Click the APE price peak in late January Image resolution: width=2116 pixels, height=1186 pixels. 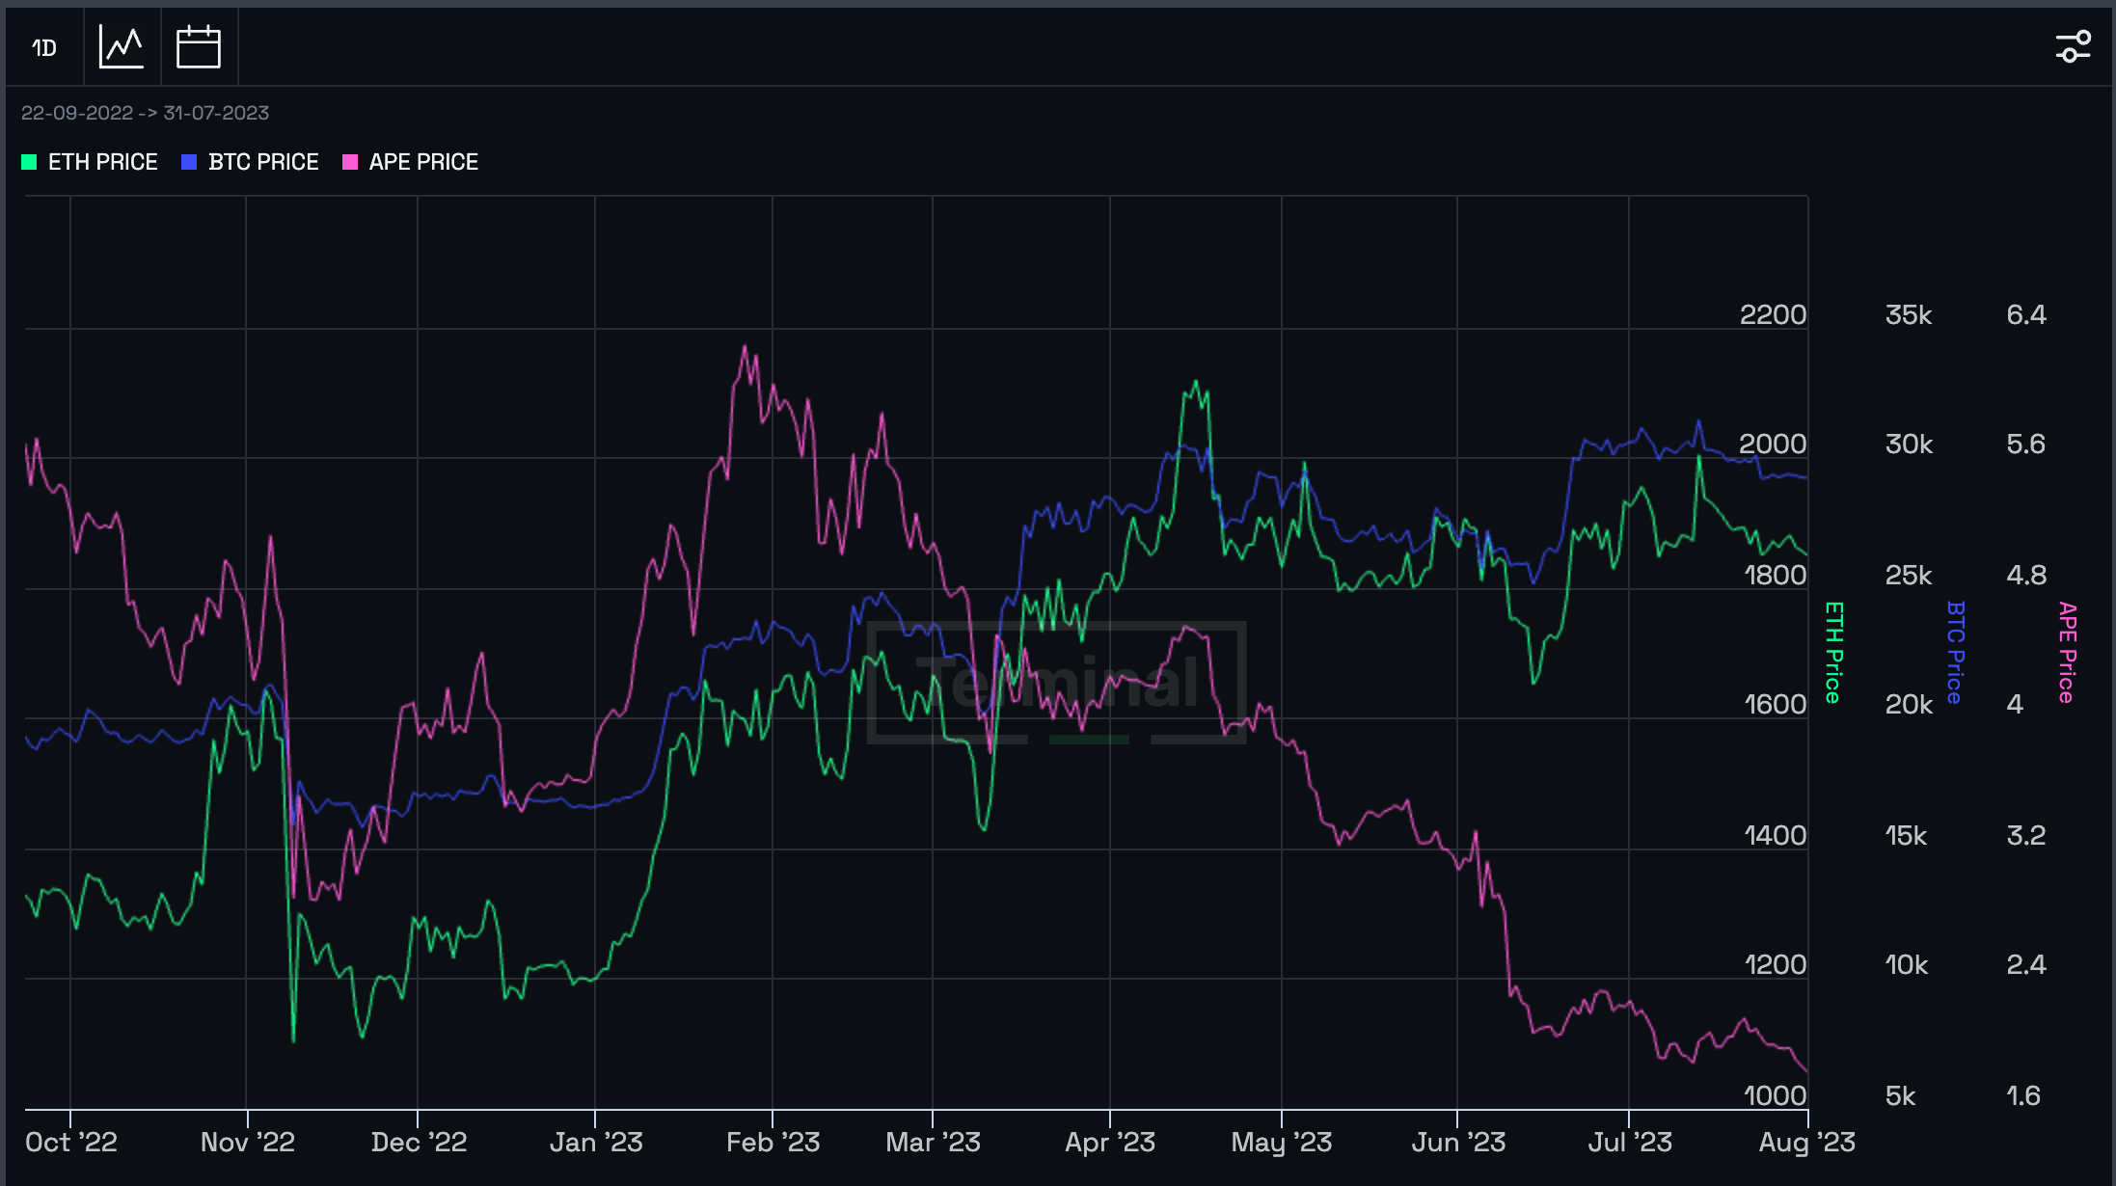(x=745, y=346)
